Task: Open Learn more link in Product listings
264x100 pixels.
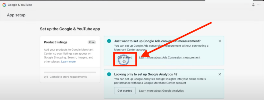Action: pos(68,62)
